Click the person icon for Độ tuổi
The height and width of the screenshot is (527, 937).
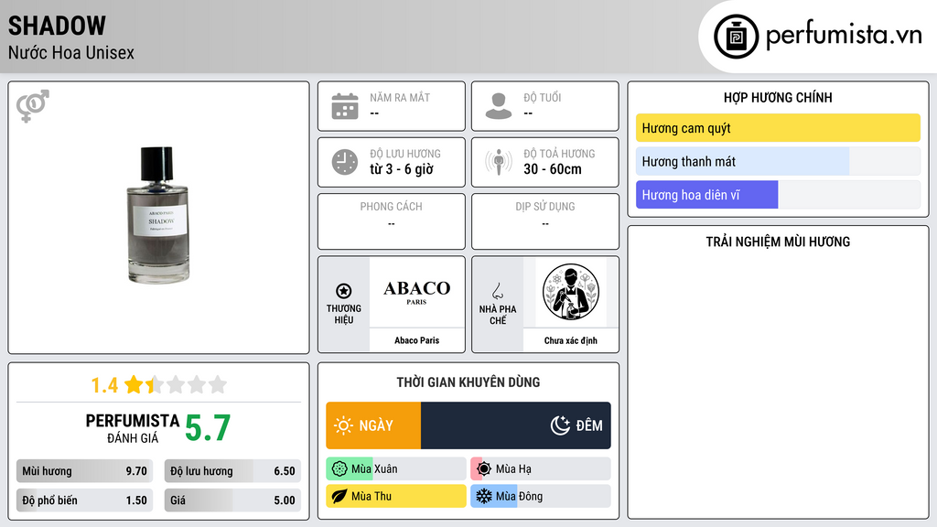(499, 106)
